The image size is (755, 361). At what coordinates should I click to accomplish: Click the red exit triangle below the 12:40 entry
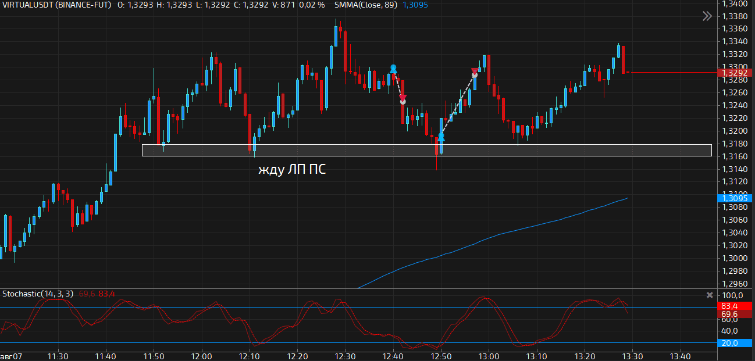403,99
